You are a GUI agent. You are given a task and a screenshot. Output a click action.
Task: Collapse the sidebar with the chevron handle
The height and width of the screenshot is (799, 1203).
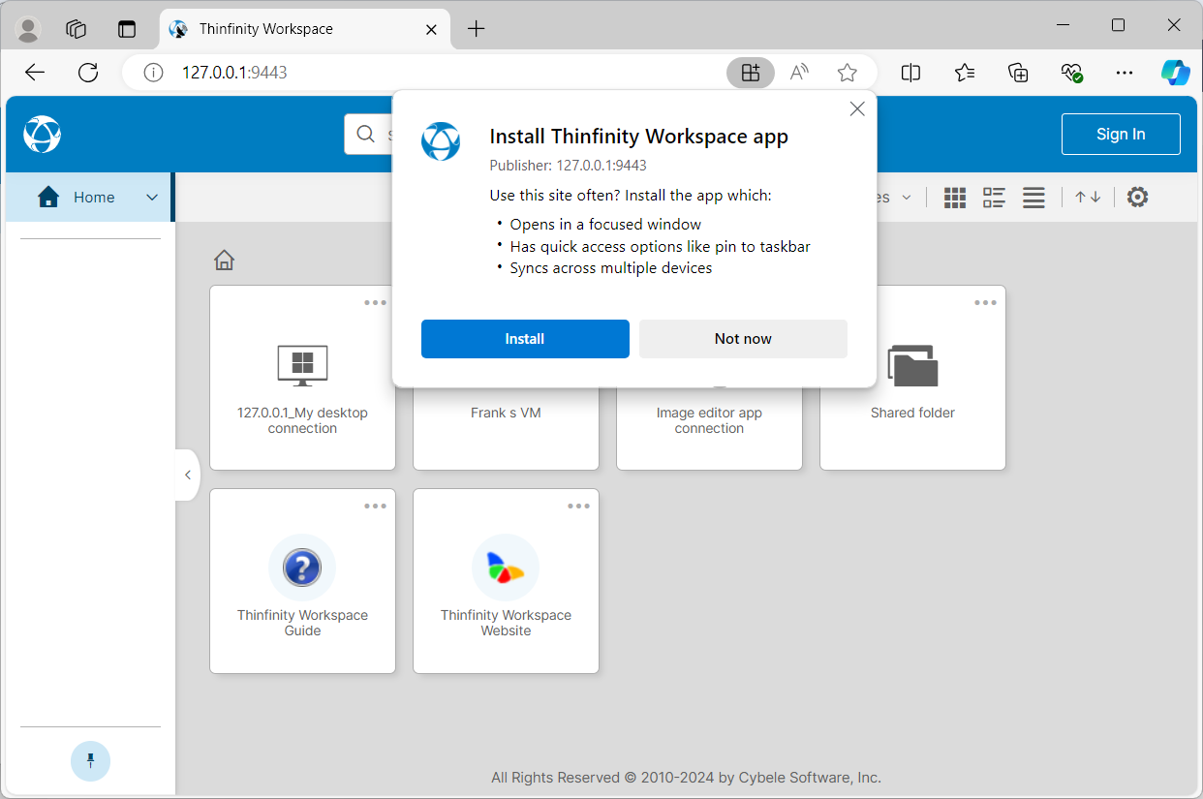187,475
